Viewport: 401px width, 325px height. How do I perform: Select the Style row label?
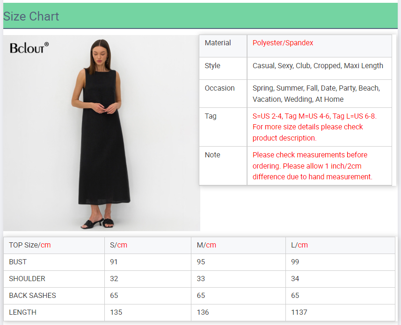[212, 66]
